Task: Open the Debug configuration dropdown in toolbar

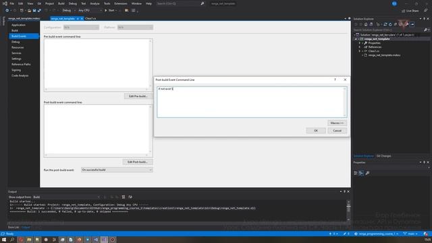Action: [x=68, y=11]
